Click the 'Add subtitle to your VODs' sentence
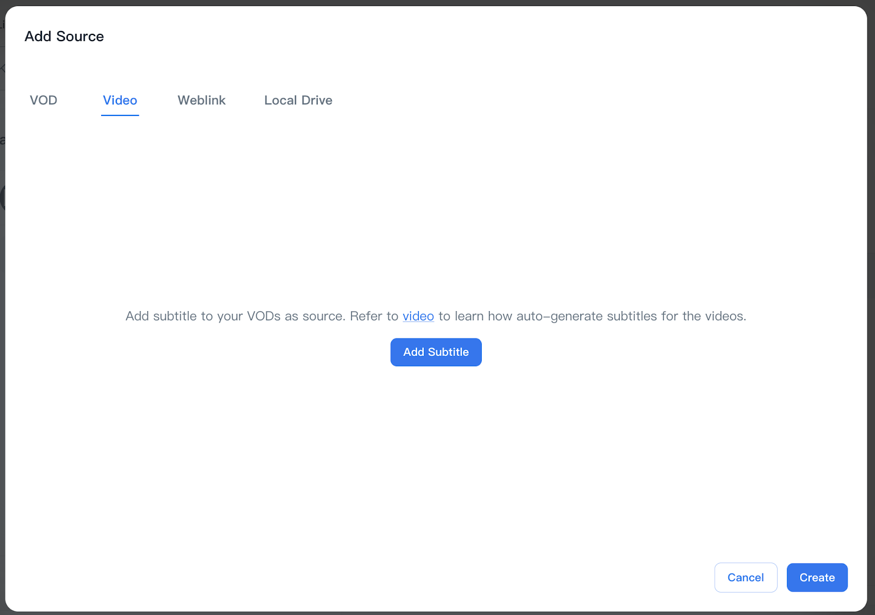Image resolution: width=875 pixels, height=615 pixels. [x=235, y=317]
